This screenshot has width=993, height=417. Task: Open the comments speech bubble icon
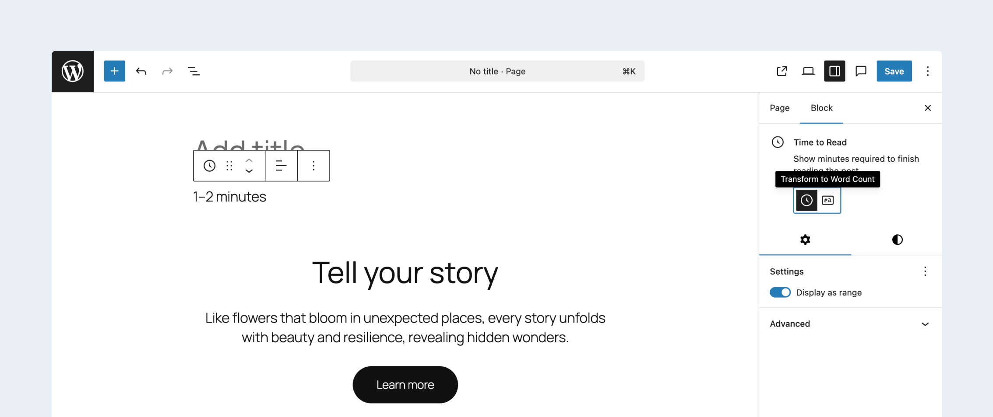pos(861,71)
